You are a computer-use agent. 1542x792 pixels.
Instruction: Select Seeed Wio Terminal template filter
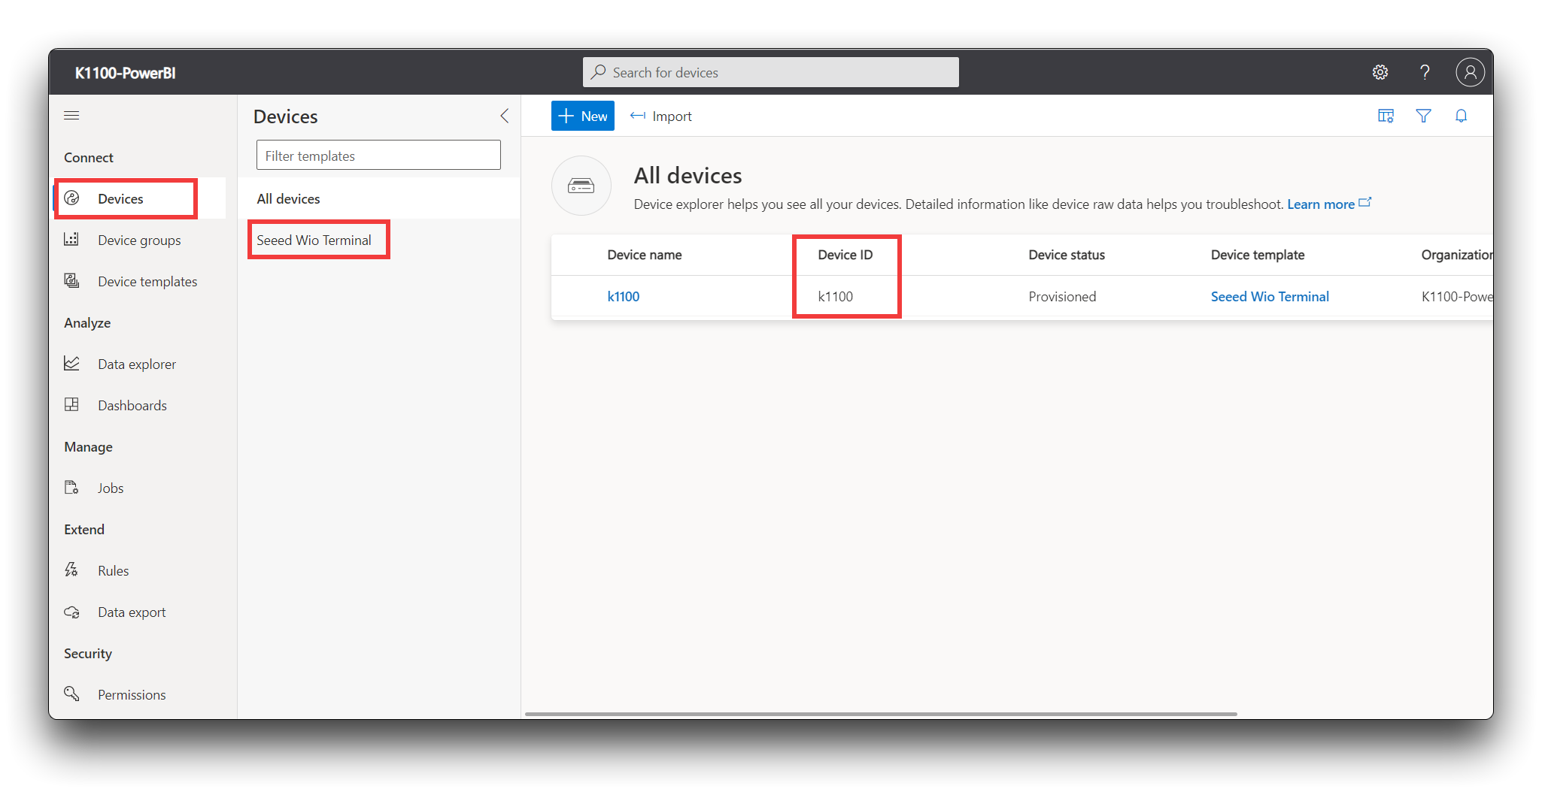[379, 240]
